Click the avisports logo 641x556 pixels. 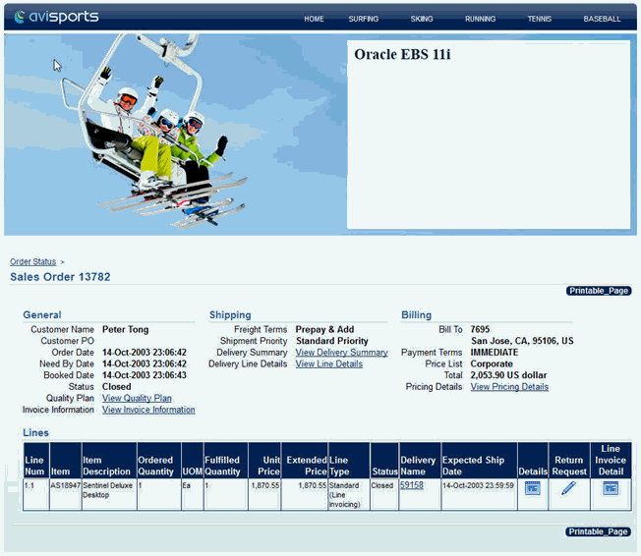click(56, 17)
